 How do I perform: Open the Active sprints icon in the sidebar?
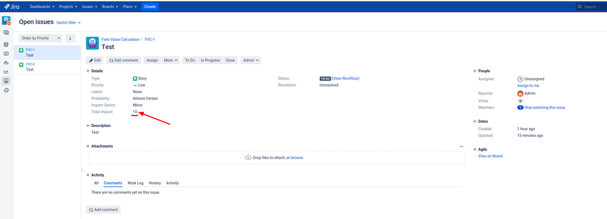pyautogui.click(x=6, y=54)
